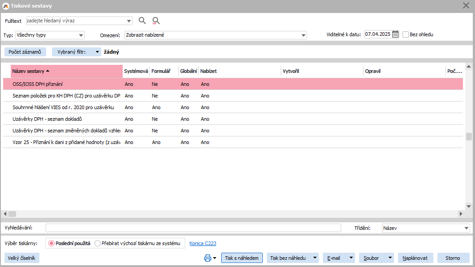475x267 pixels.
Task: Select the Uzávěrky DPH - seznam dokladů row
Action: pyautogui.click(x=47, y=119)
